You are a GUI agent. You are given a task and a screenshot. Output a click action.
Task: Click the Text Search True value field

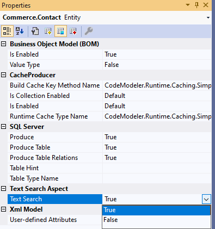click(x=152, y=199)
